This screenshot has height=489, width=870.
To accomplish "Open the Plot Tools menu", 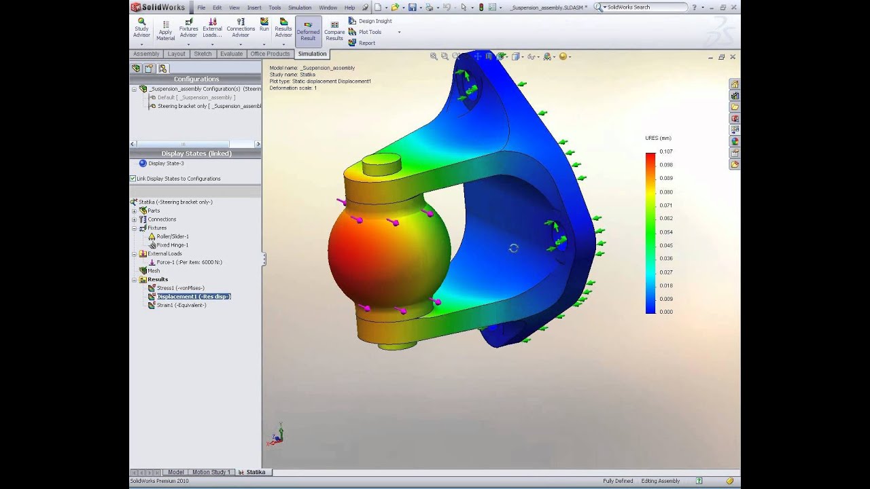I will (x=365, y=32).
